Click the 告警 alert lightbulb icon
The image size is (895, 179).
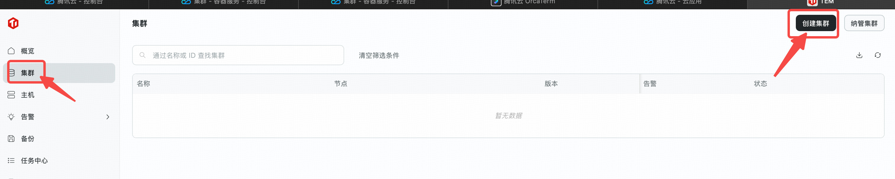tap(11, 117)
